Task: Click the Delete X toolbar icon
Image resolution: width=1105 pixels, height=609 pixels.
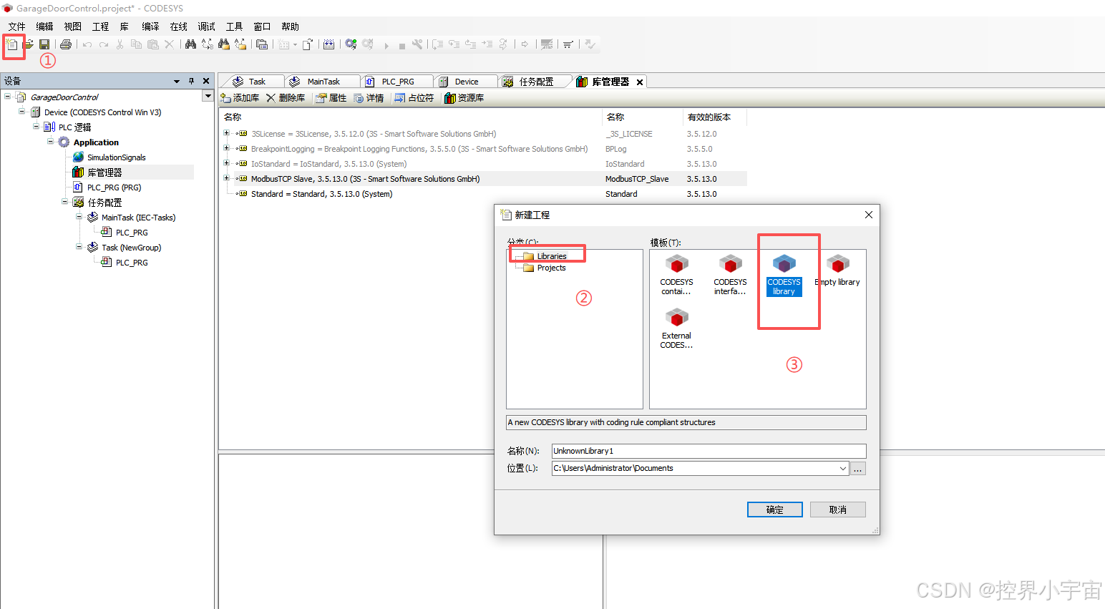Action: point(169,44)
